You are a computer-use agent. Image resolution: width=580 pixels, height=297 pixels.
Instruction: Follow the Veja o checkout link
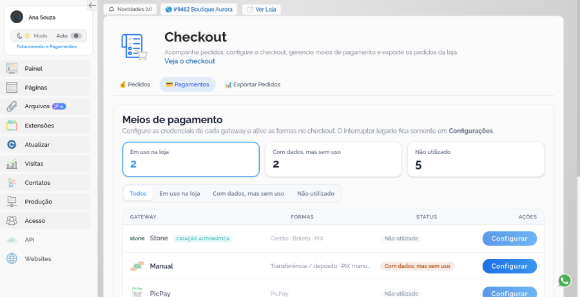[189, 61]
